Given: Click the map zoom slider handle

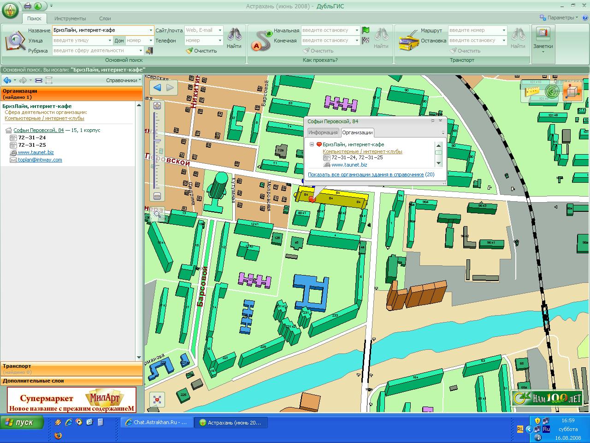Looking at the screenshot, I should point(157,141).
